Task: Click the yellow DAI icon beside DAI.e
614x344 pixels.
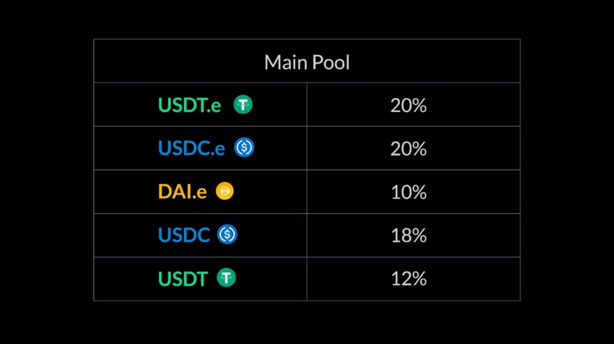Action: tap(225, 191)
